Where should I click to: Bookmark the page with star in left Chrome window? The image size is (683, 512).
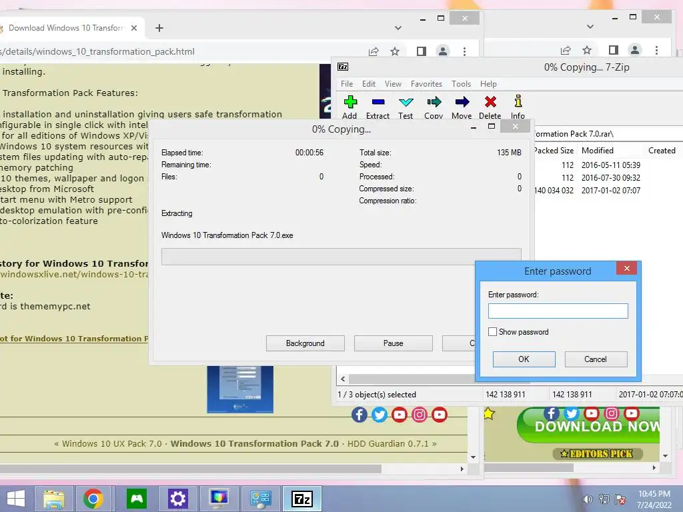coord(395,51)
